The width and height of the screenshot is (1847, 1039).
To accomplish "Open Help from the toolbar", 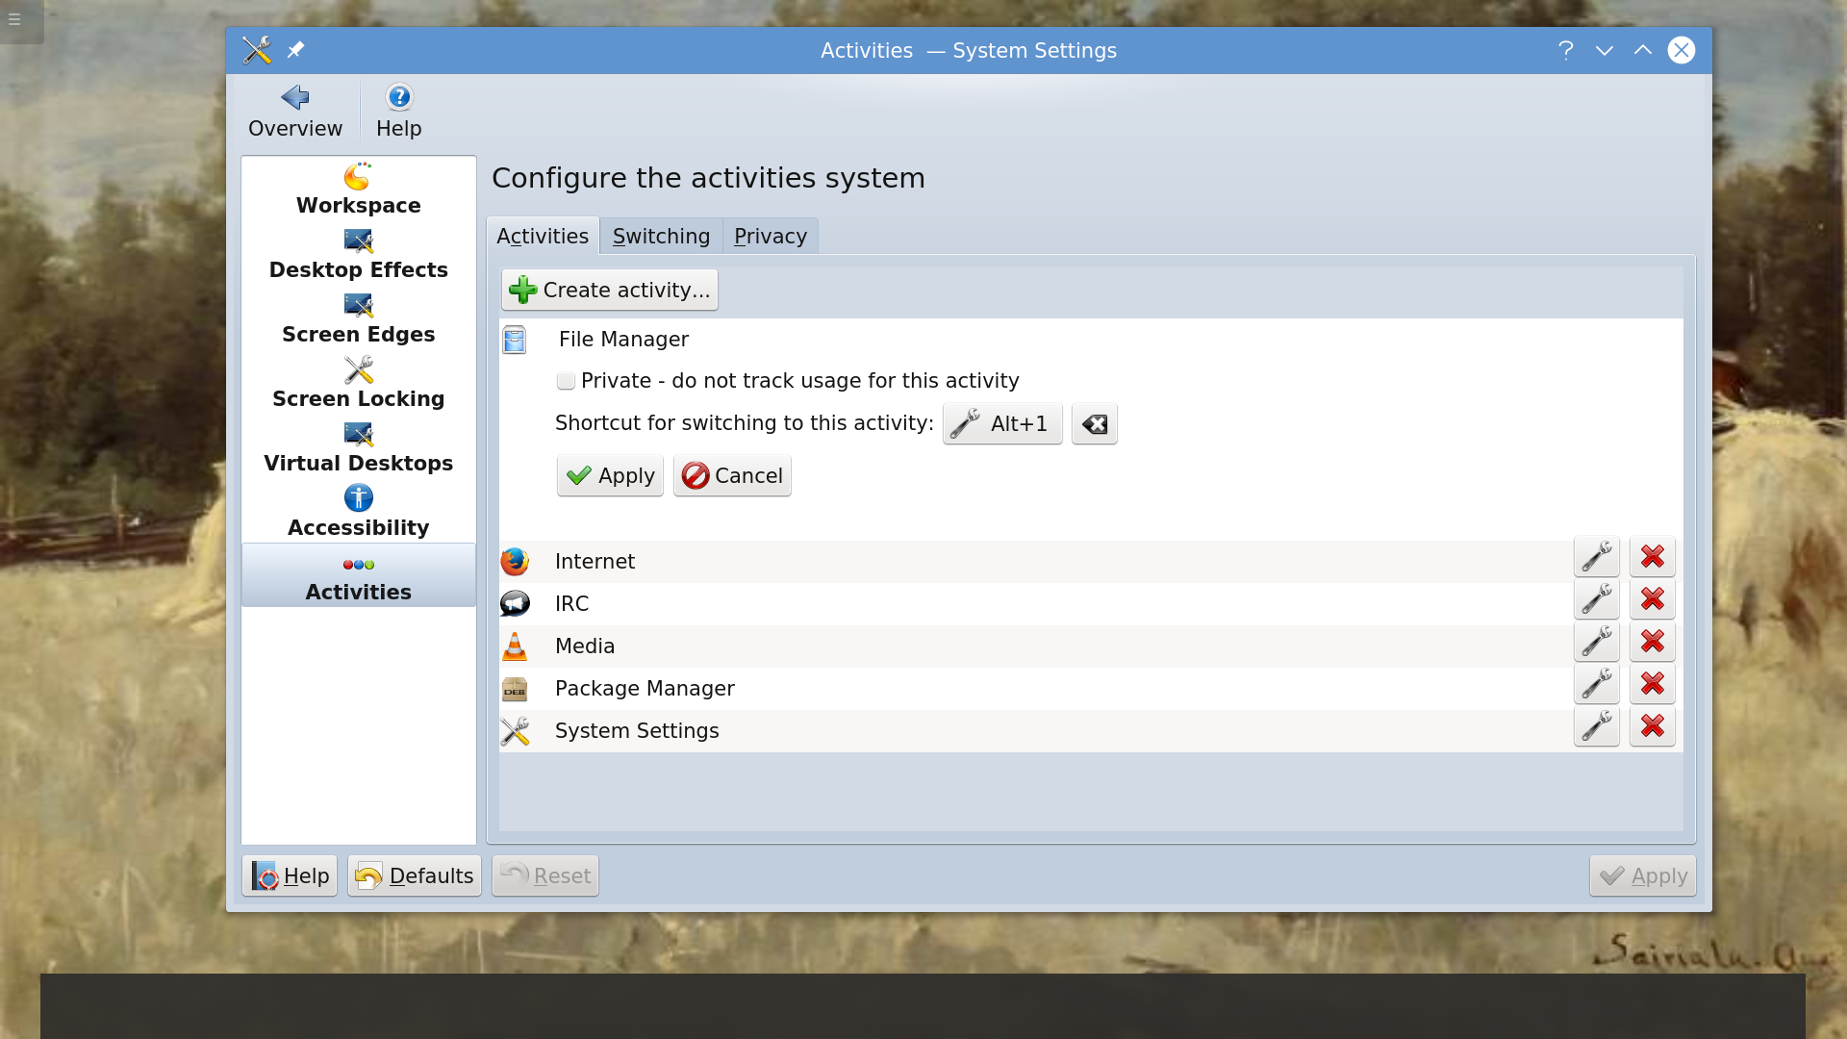I will coord(398,111).
